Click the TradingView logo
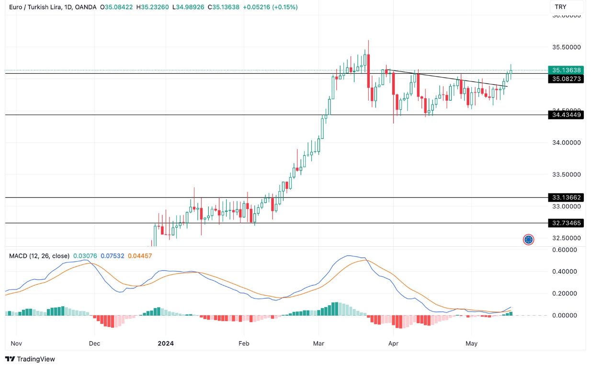 pyautogui.click(x=30, y=359)
